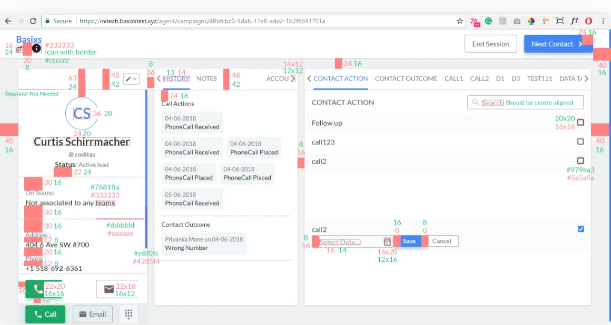Open the rainbow color wheel extension
611x325 pixels.
click(x=531, y=21)
